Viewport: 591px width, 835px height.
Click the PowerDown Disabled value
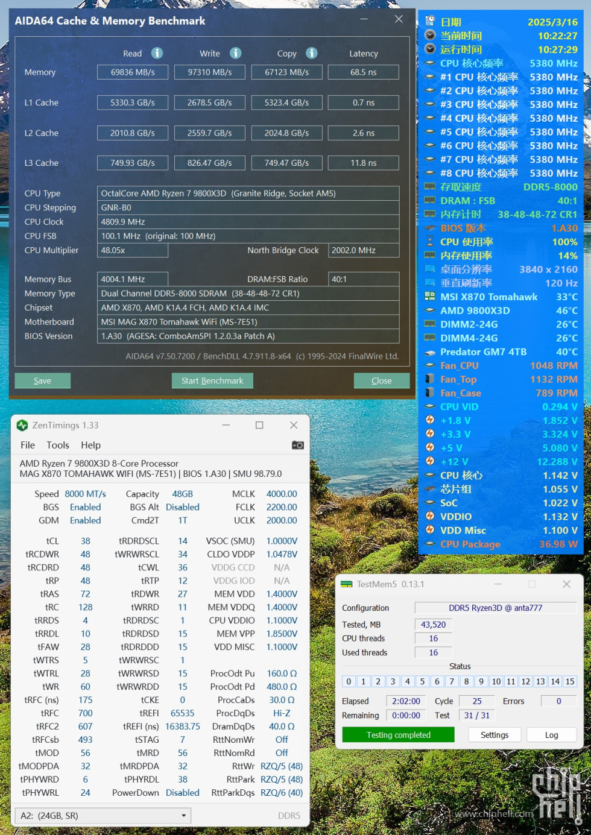(x=183, y=793)
